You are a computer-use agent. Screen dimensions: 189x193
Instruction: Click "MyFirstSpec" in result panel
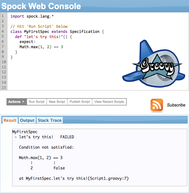25,132
